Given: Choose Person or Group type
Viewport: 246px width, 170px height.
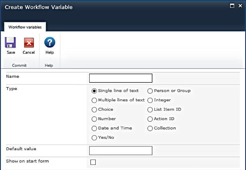Looking at the screenshot, I should coord(150,91).
